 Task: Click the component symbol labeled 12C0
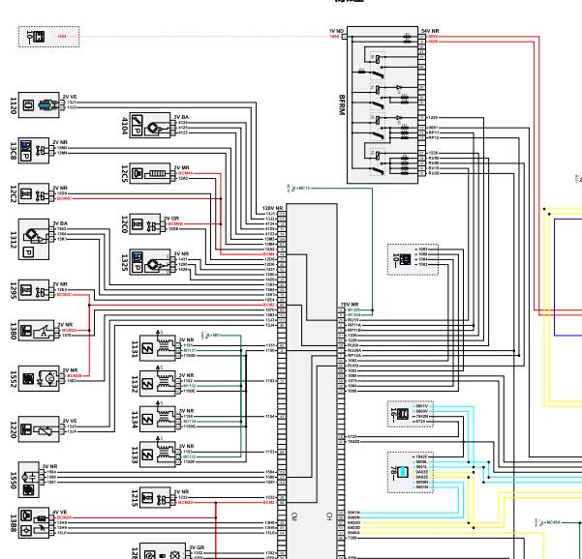click(x=144, y=224)
